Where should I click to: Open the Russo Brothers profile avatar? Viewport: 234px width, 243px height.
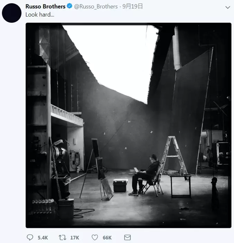click(12, 13)
